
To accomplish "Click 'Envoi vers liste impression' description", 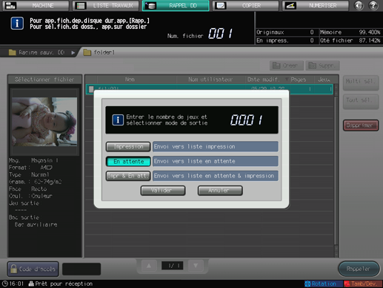I will [x=216, y=146].
